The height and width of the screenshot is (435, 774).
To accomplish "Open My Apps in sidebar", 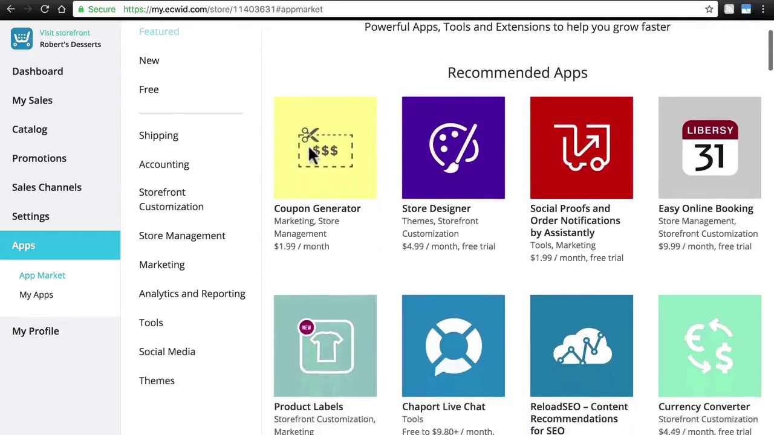I will [36, 295].
